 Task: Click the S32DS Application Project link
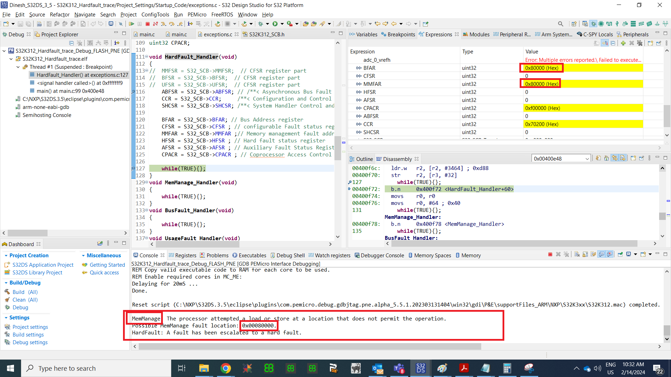pos(43,265)
